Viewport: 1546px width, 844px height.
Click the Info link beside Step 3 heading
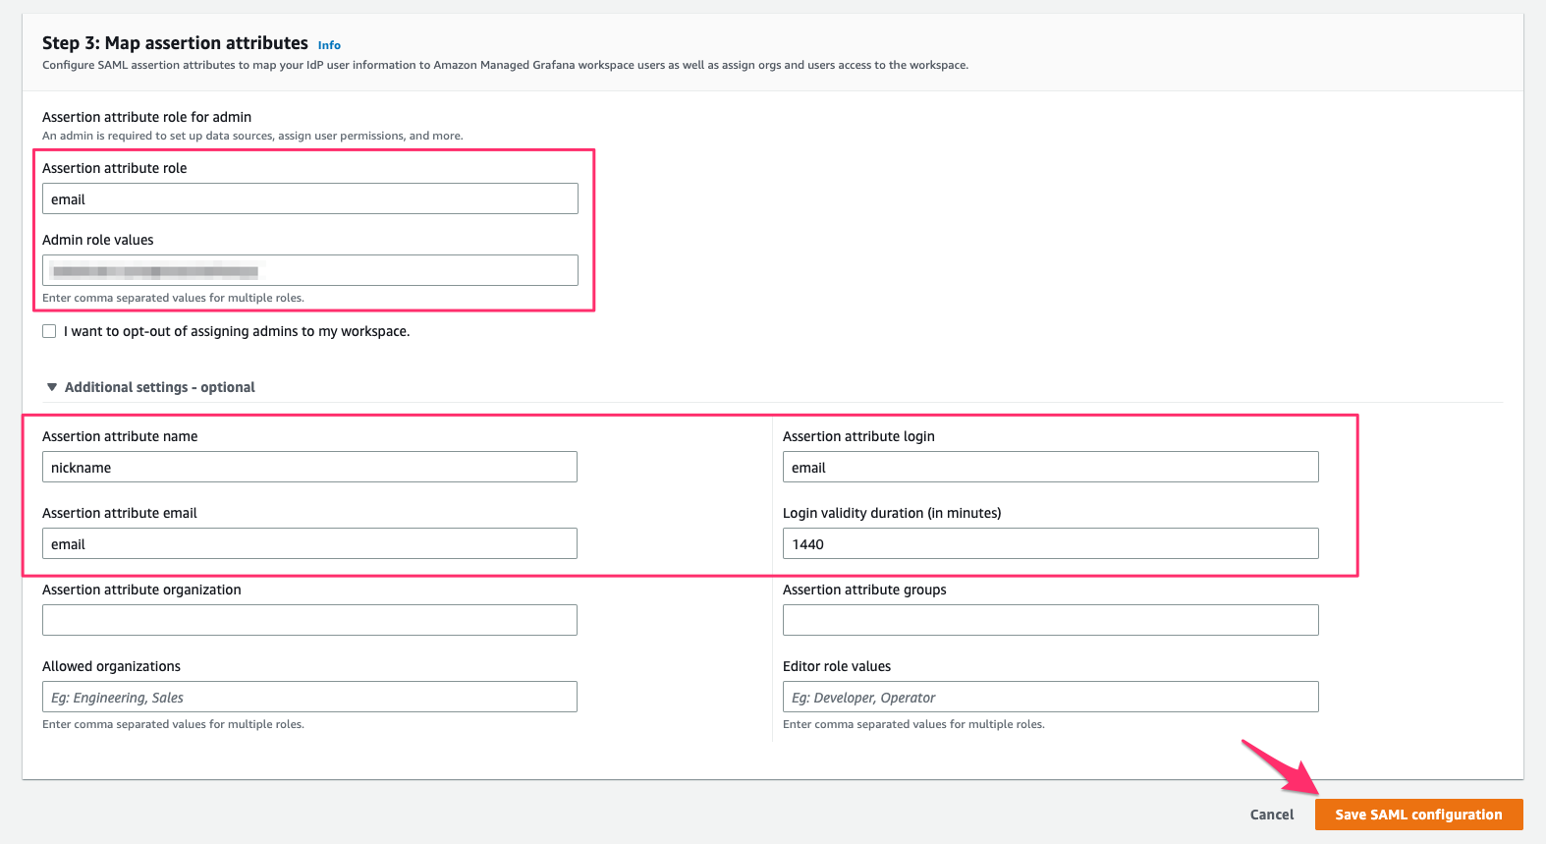click(329, 45)
